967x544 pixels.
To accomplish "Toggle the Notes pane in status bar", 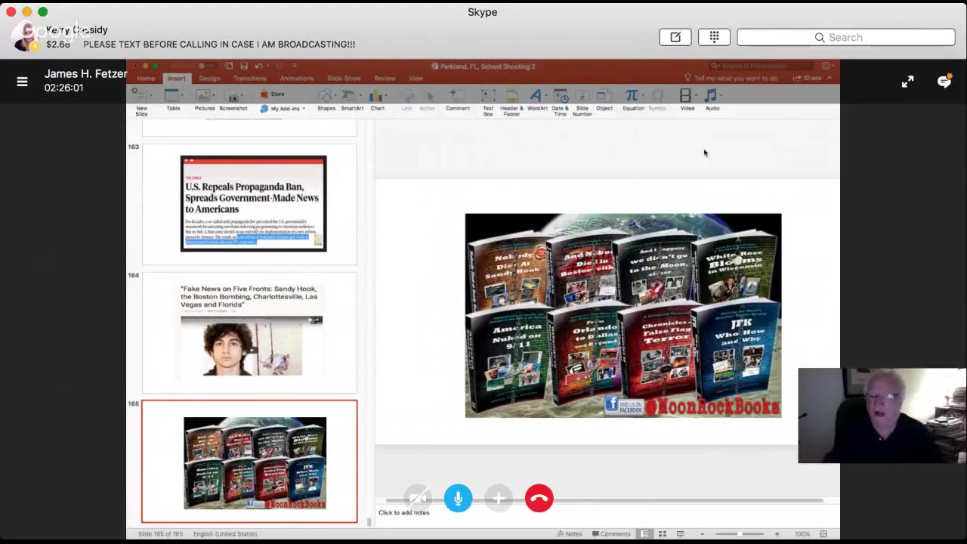I will point(569,533).
